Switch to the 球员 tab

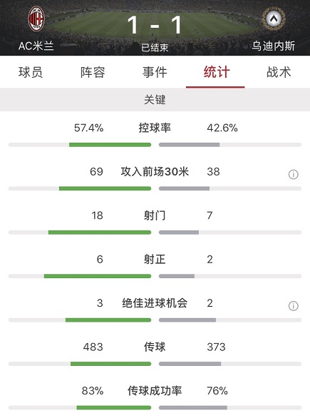click(x=31, y=72)
